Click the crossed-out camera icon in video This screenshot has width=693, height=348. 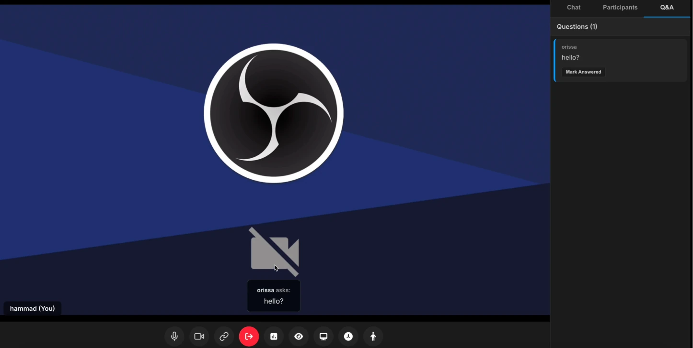point(275,252)
